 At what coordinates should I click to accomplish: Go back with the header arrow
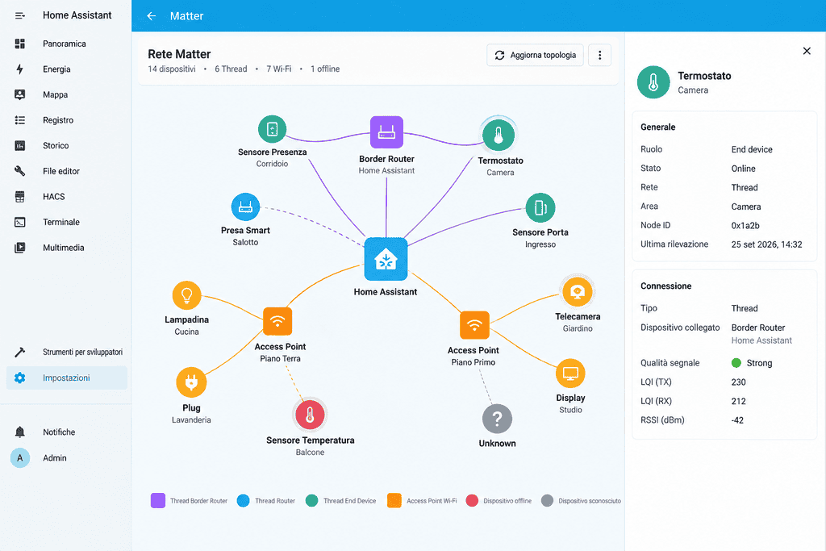pyautogui.click(x=151, y=16)
